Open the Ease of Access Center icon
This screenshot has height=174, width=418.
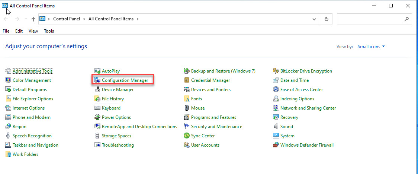click(276, 90)
